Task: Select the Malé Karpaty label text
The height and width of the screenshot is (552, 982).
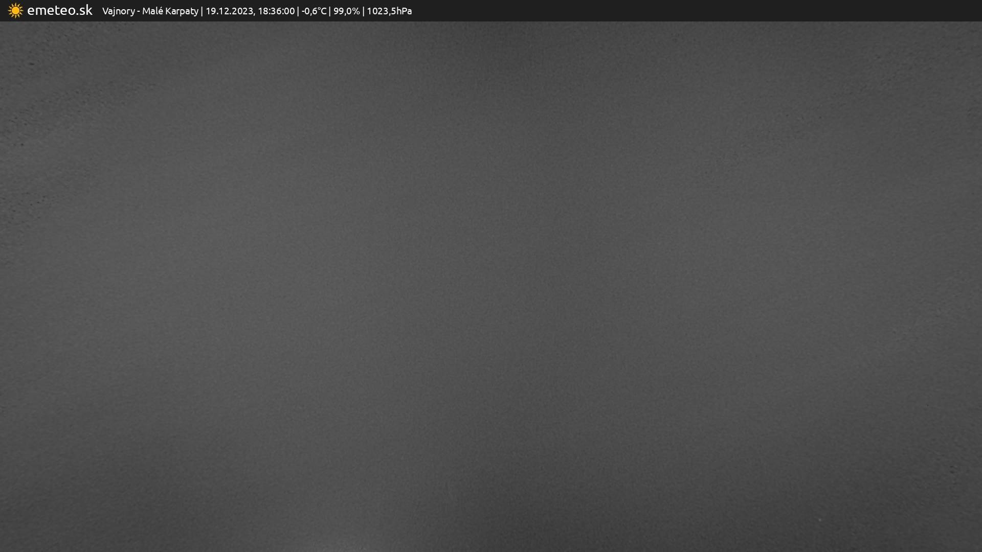Action: coord(170,11)
